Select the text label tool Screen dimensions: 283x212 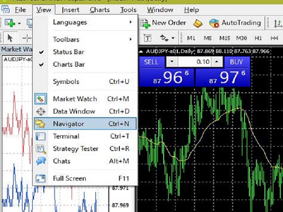click(x=148, y=38)
